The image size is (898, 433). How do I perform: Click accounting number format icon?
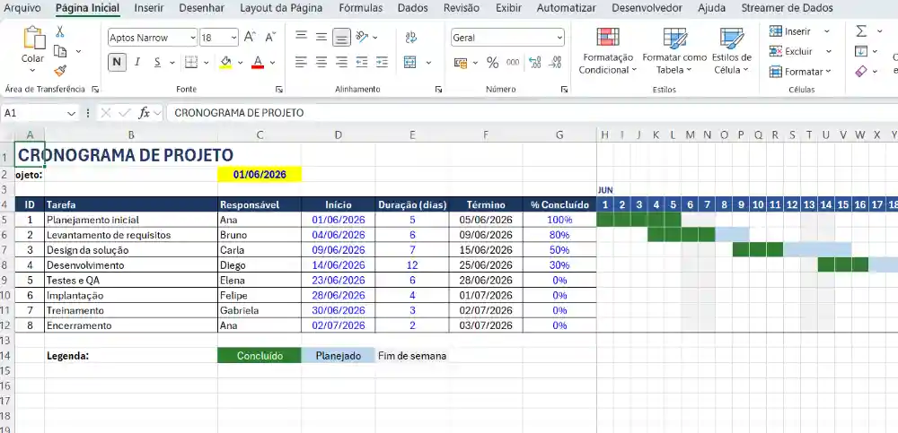pyautogui.click(x=461, y=63)
